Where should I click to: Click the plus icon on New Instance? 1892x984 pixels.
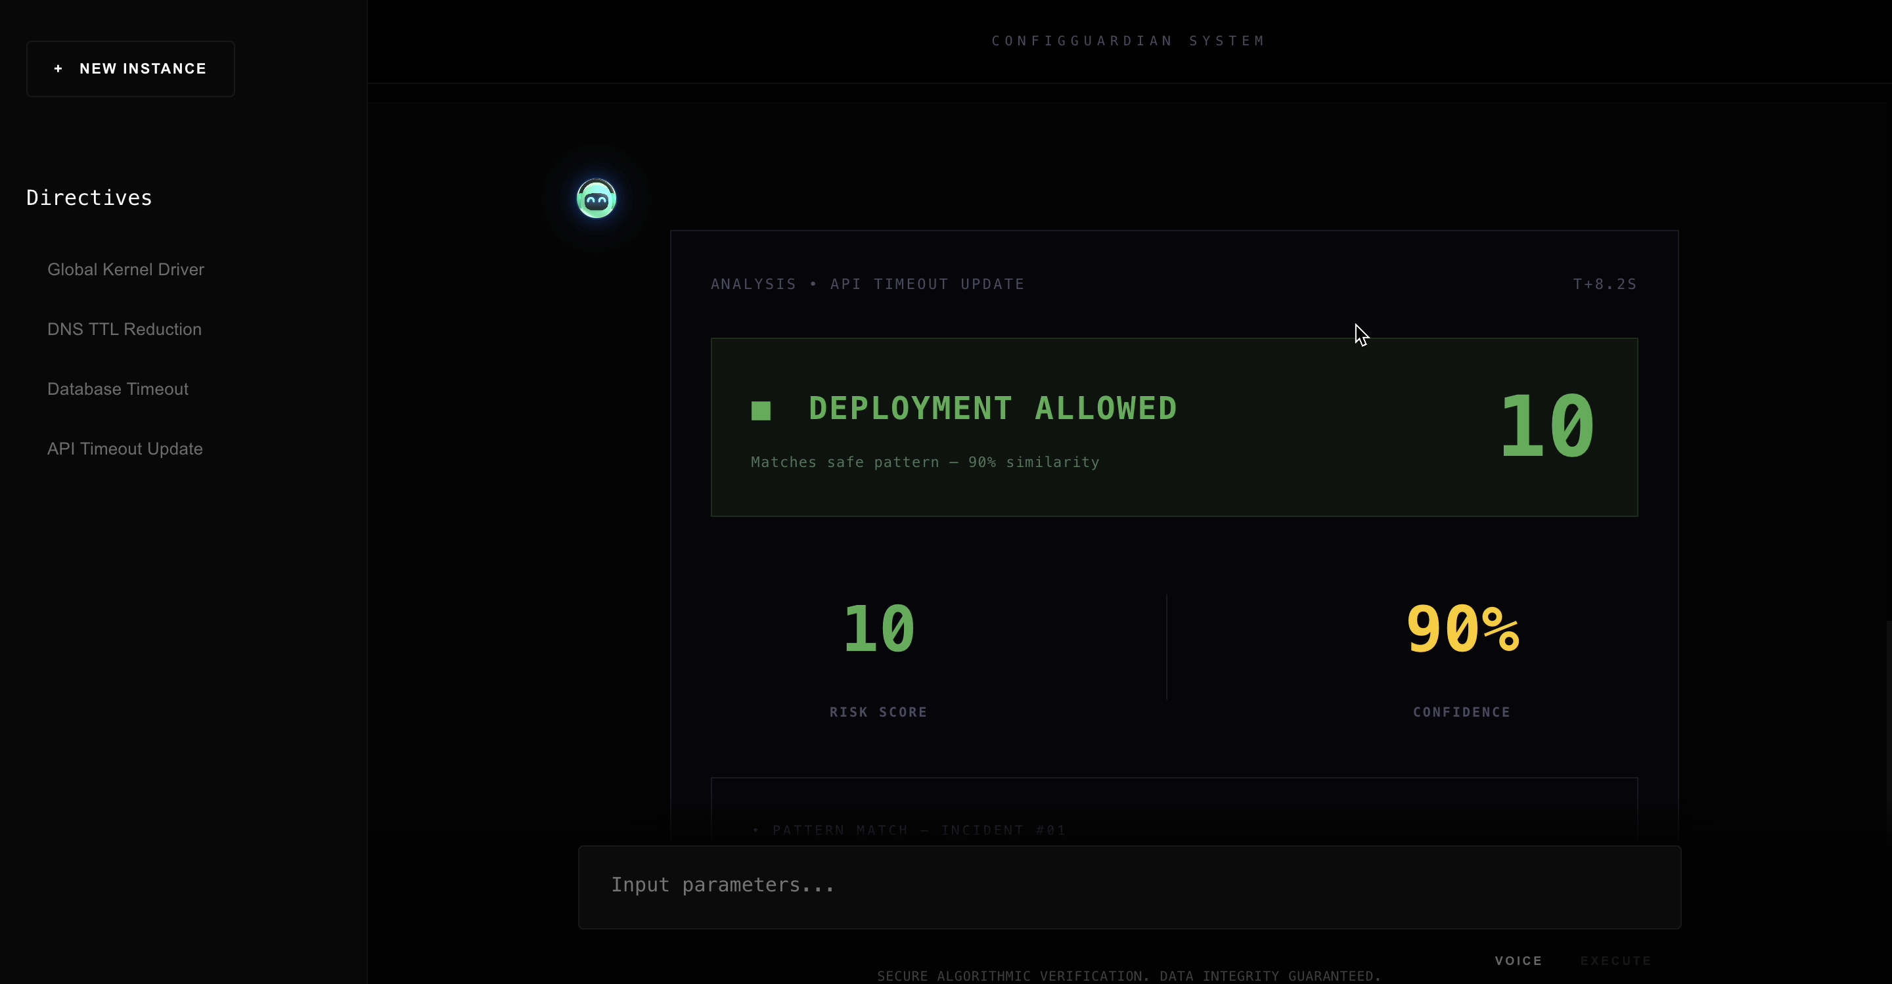pos(58,69)
